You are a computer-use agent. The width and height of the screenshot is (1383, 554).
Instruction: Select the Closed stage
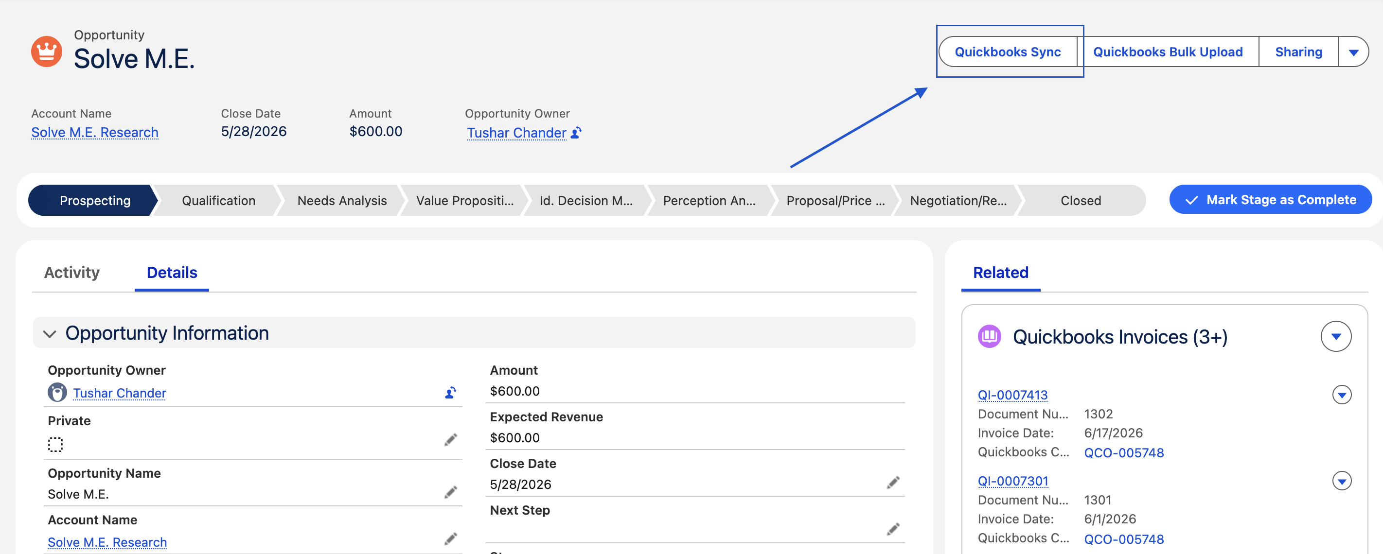pyautogui.click(x=1081, y=201)
